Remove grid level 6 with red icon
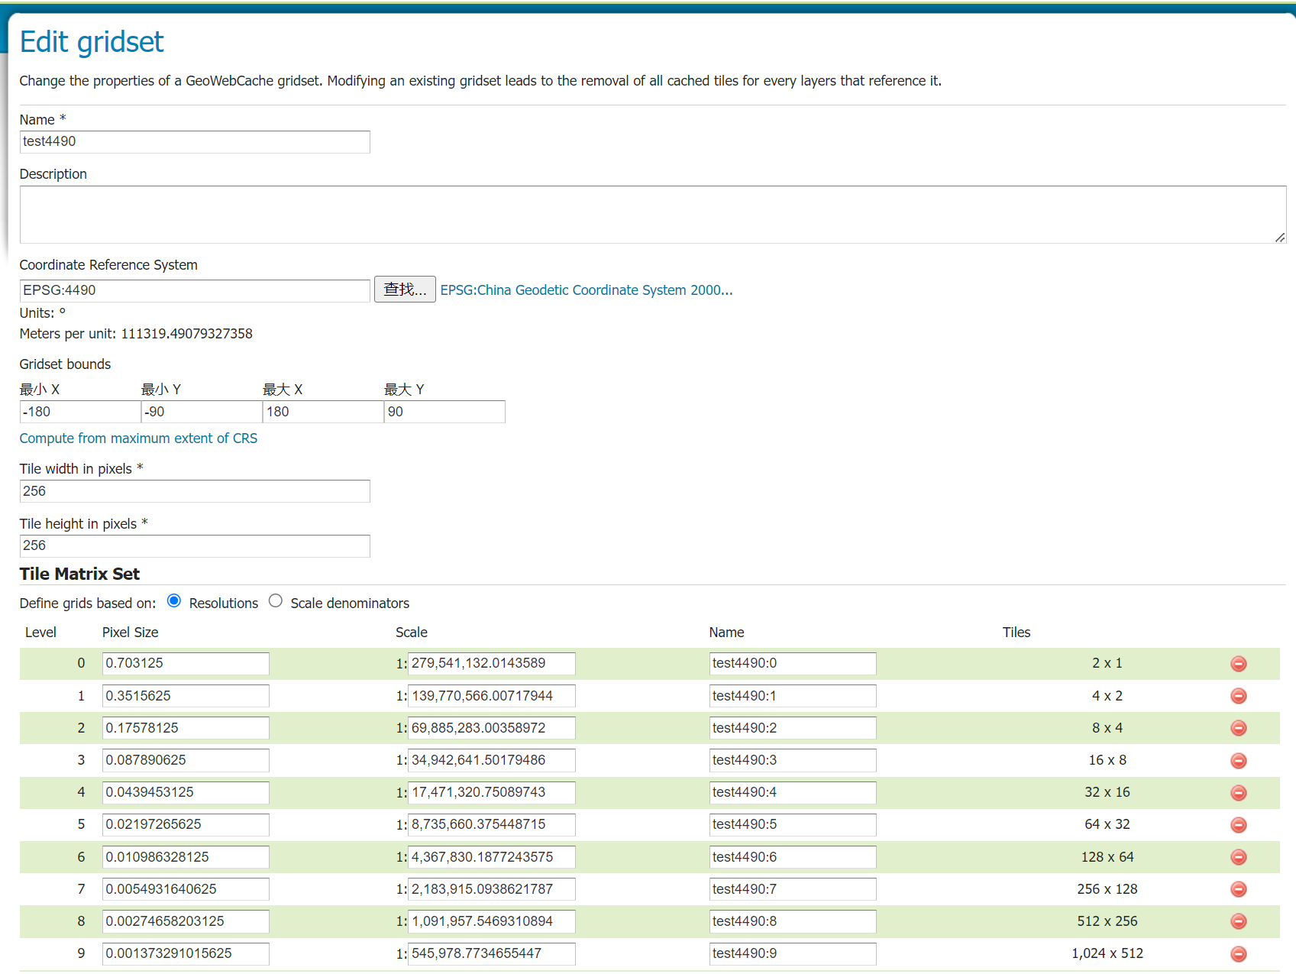1296x974 pixels. (1239, 857)
